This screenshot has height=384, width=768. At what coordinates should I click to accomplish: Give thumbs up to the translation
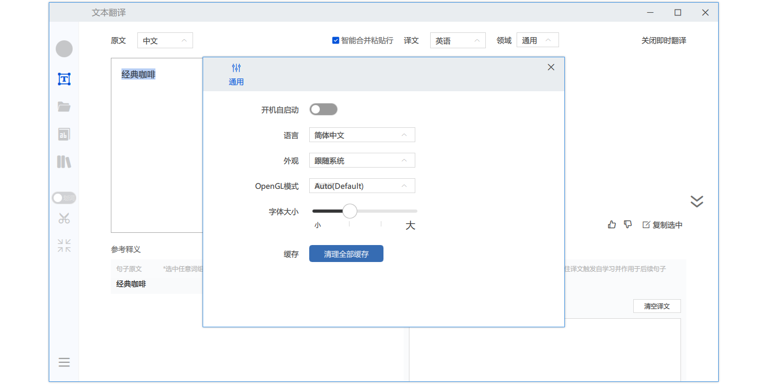[612, 224]
